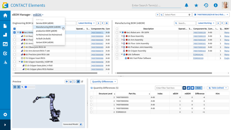Image resolution: width=231 pixels, height=130 pixels.
Task: Select radio button for part 740070000055
Action: coord(91,97)
